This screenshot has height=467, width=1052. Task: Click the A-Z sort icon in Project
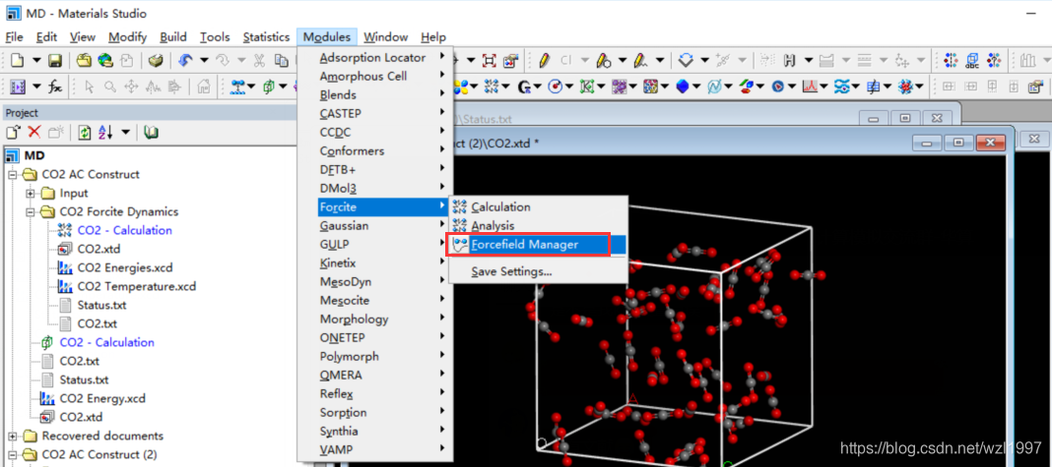tap(105, 133)
